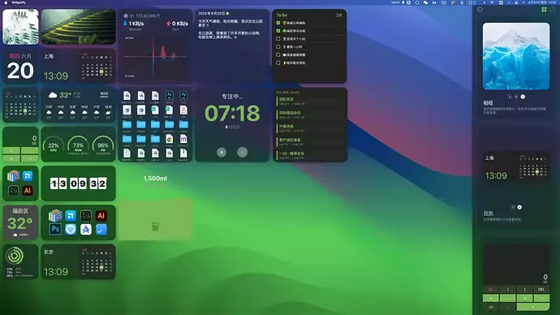Open WeChat from the macOS menu bar
560x315 pixels.
coord(425,2)
